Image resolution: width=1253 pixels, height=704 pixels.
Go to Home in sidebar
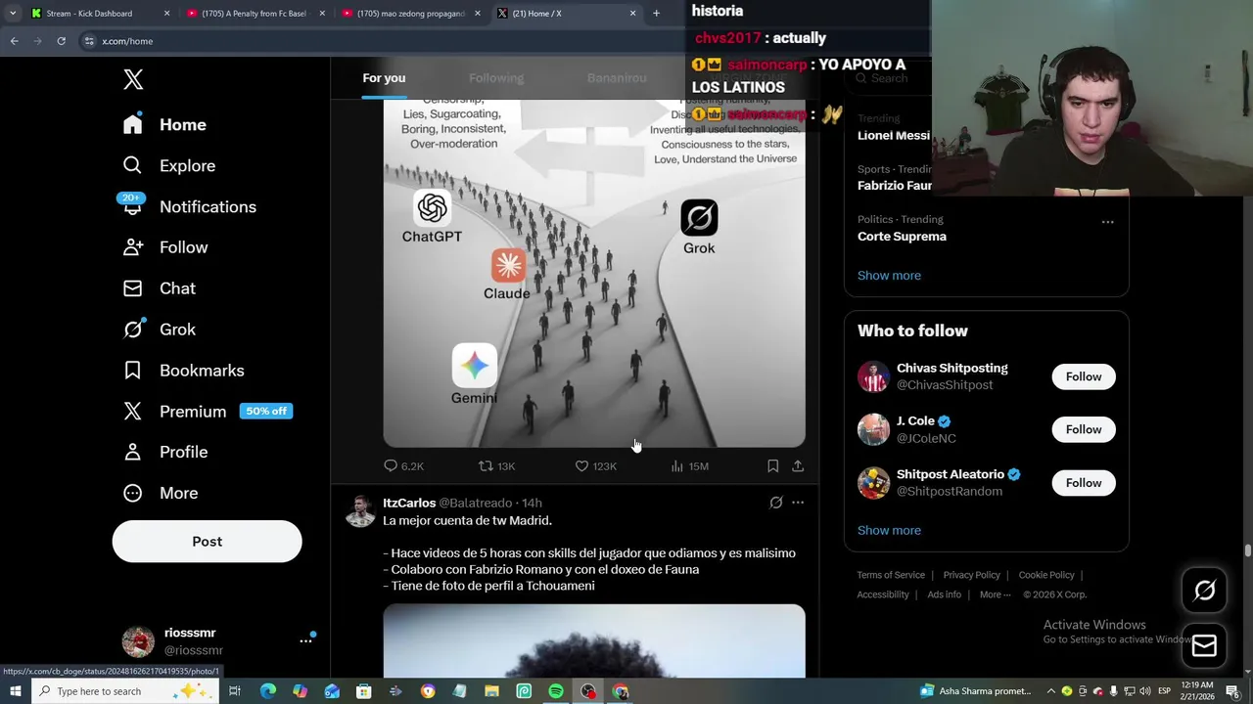click(x=164, y=124)
